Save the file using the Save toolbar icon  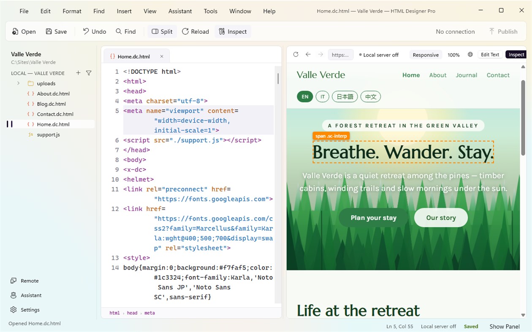tap(56, 32)
